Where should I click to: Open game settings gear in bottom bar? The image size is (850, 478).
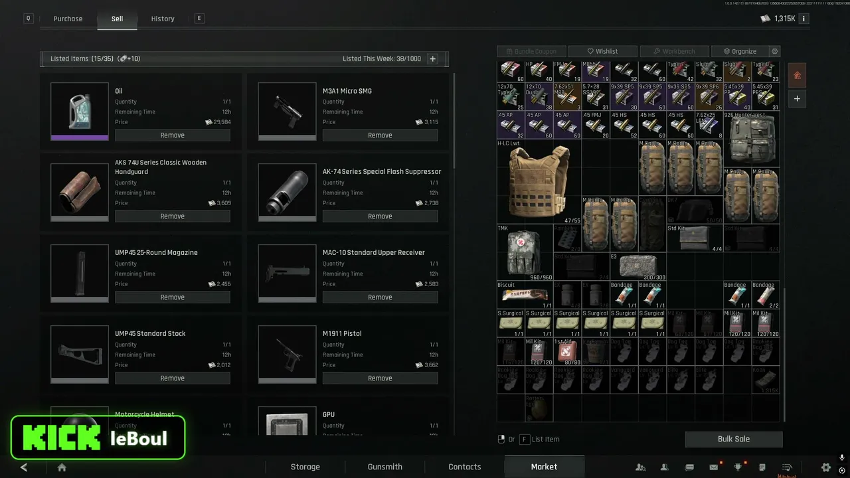[x=826, y=467]
